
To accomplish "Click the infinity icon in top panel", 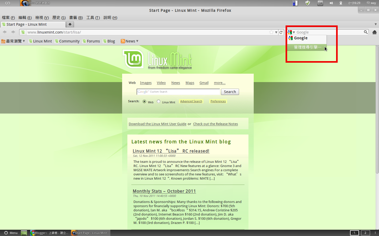I will 8,3.
